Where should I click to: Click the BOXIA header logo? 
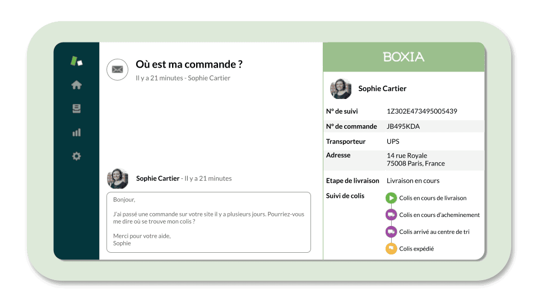pos(403,57)
